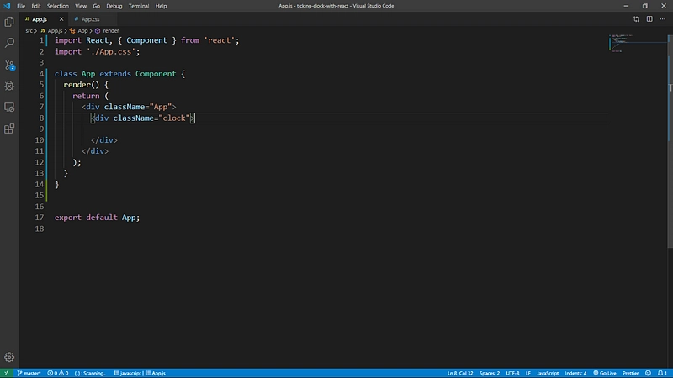Image resolution: width=673 pixels, height=378 pixels.
Task: Click the errors and warnings counter
Action: pyautogui.click(x=58, y=373)
